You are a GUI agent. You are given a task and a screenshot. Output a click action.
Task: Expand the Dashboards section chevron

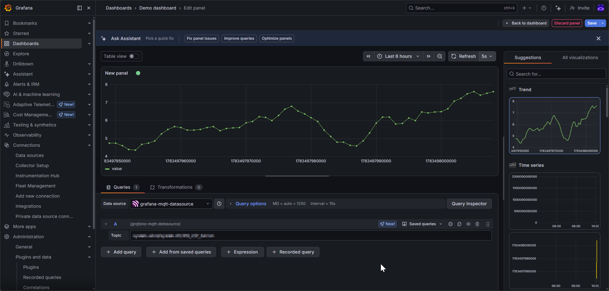(89, 44)
